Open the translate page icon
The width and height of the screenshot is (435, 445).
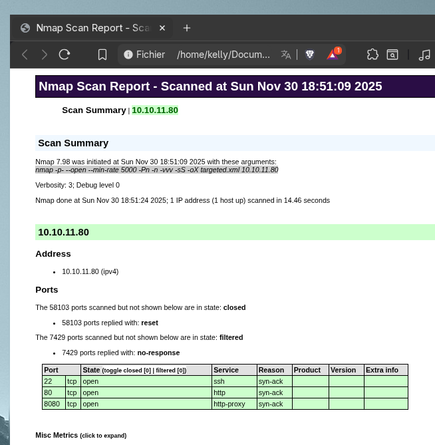tap(286, 55)
